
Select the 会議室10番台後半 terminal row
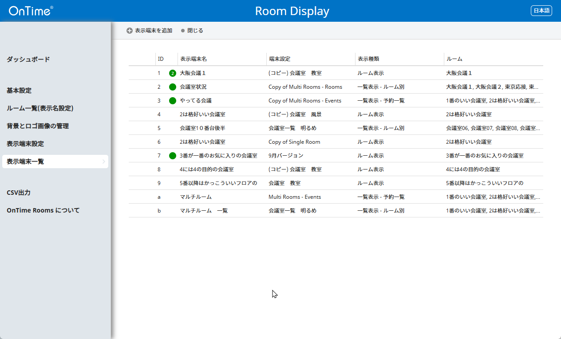pos(202,128)
